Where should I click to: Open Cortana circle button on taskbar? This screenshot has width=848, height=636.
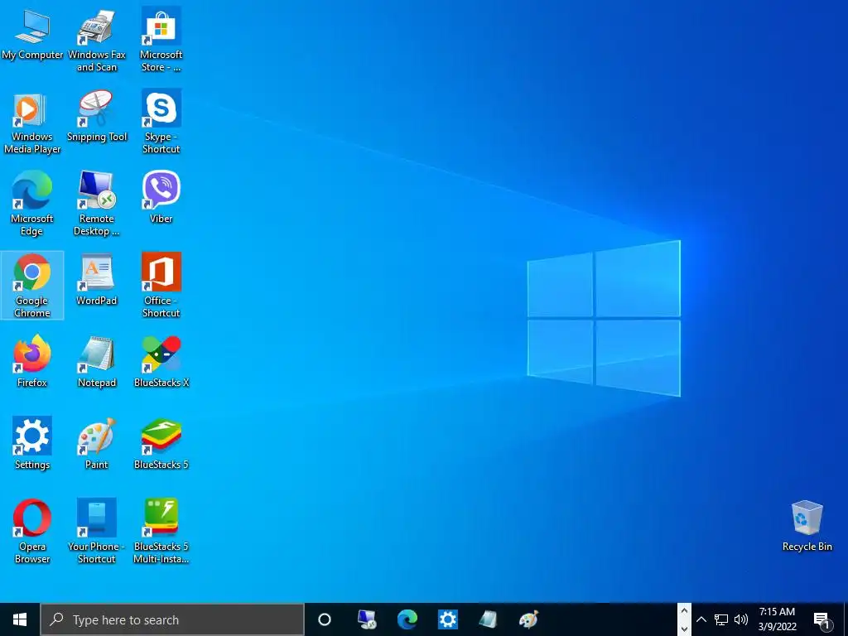[325, 619]
